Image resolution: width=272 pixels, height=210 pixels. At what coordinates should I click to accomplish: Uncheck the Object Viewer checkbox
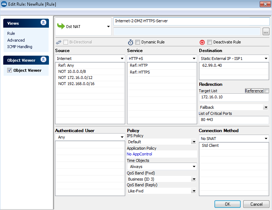[x=10, y=70]
